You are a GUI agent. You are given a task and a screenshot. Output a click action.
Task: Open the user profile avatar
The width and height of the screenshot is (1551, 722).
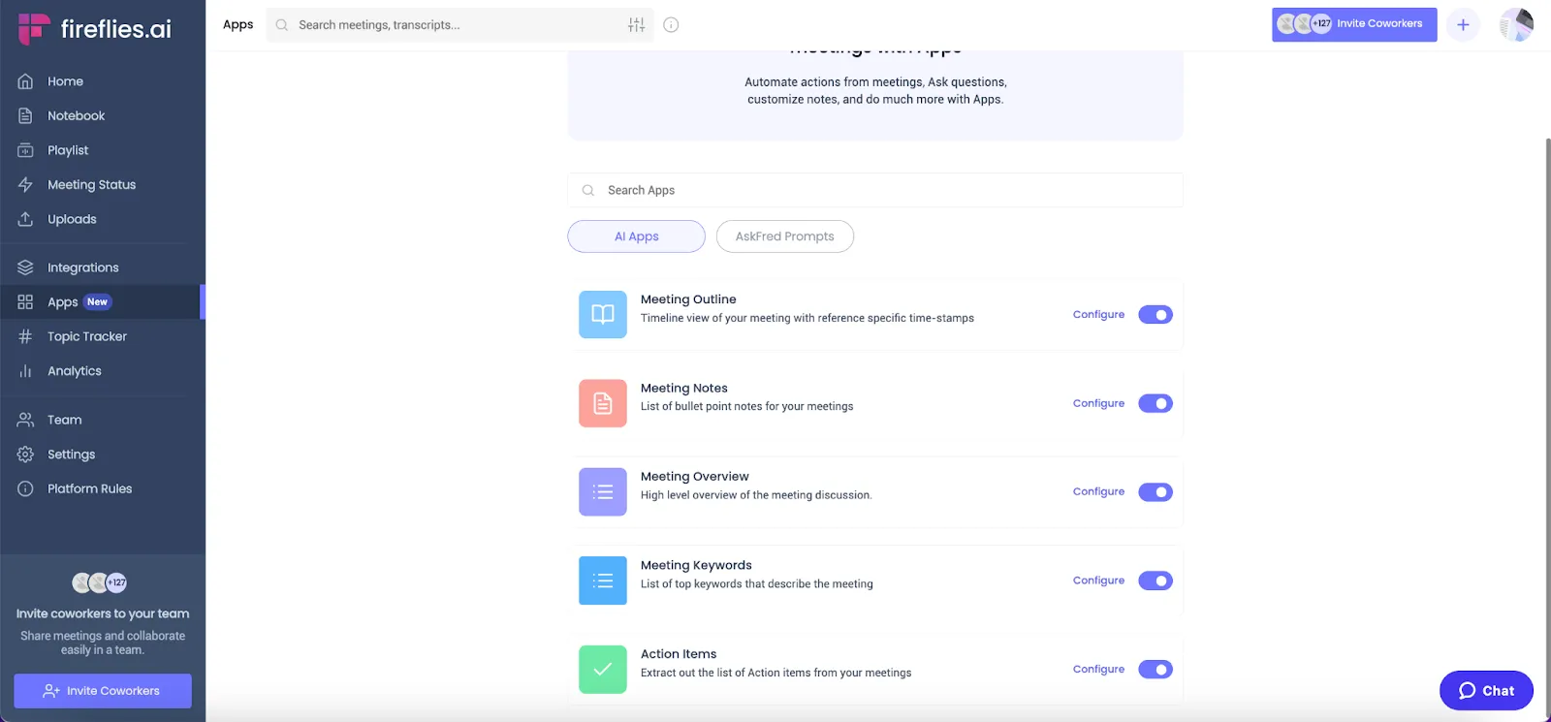[1516, 25]
